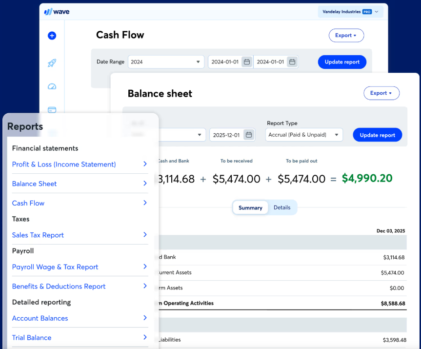Click the Reports panel title
The image size is (421, 349).
pos(25,126)
